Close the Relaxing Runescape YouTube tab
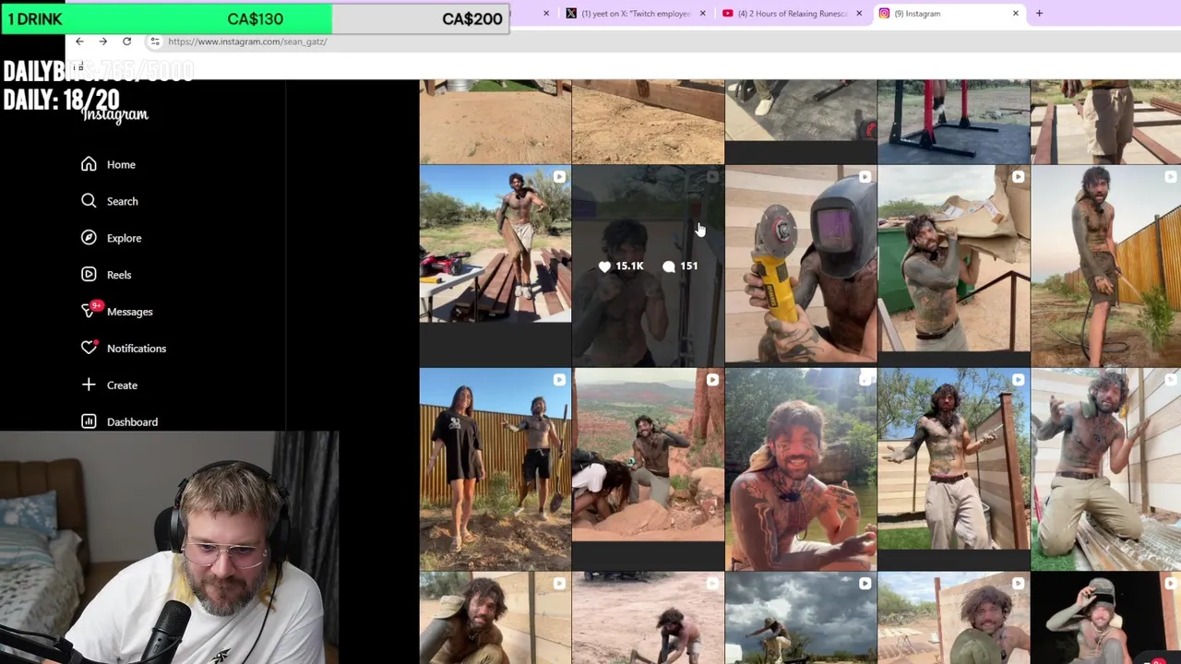This screenshot has width=1181, height=664. click(x=859, y=14)
